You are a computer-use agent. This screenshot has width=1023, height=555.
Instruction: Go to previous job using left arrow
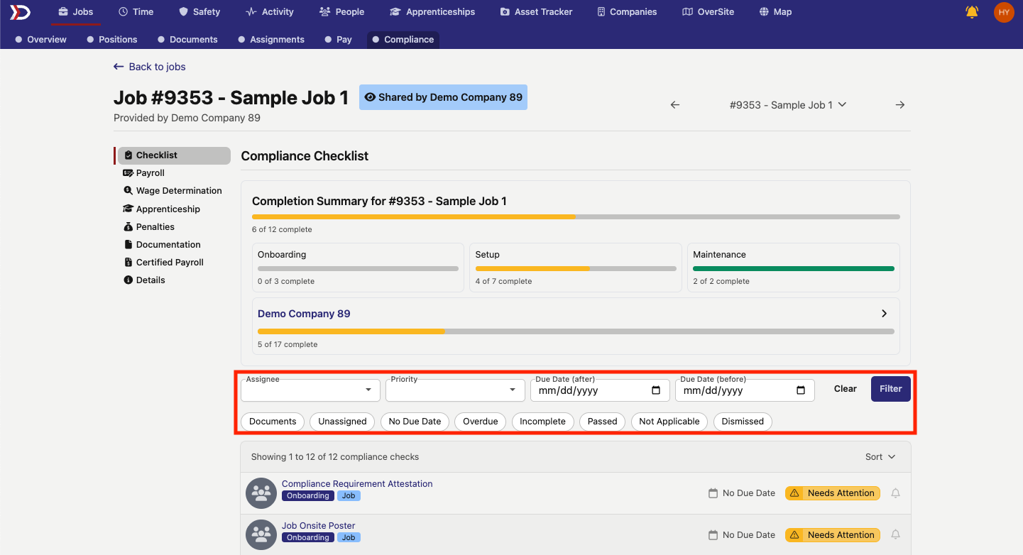[x=675, y=105]
